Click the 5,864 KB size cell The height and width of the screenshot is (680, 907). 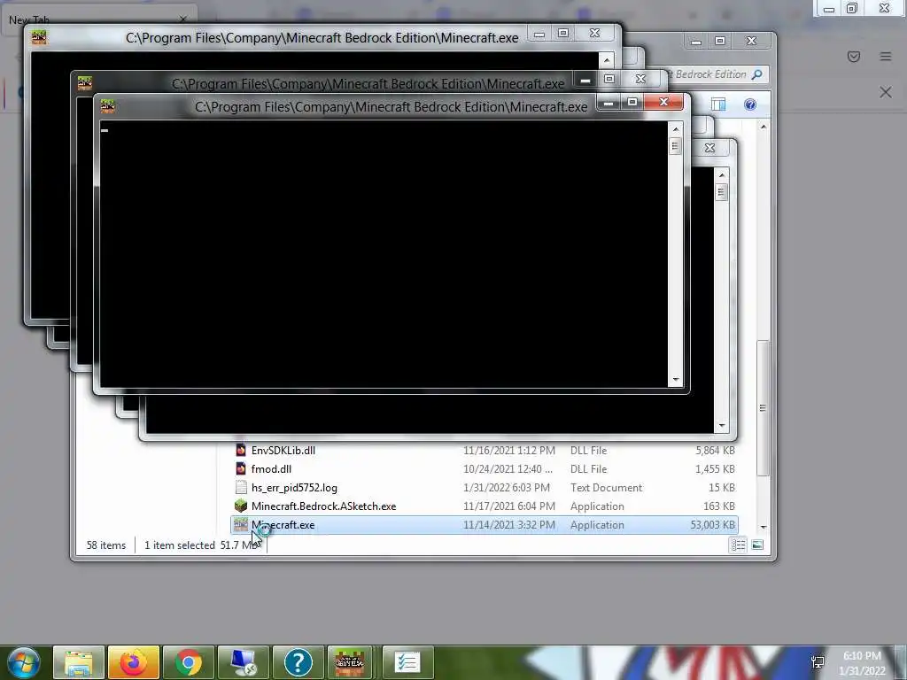pos(715,451)
